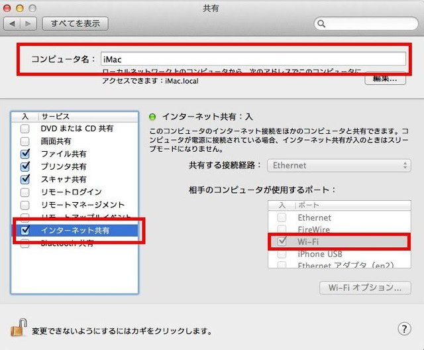Uncheck the ファイル共有 checkbox

pyautogui.click(x=25, y=154)
